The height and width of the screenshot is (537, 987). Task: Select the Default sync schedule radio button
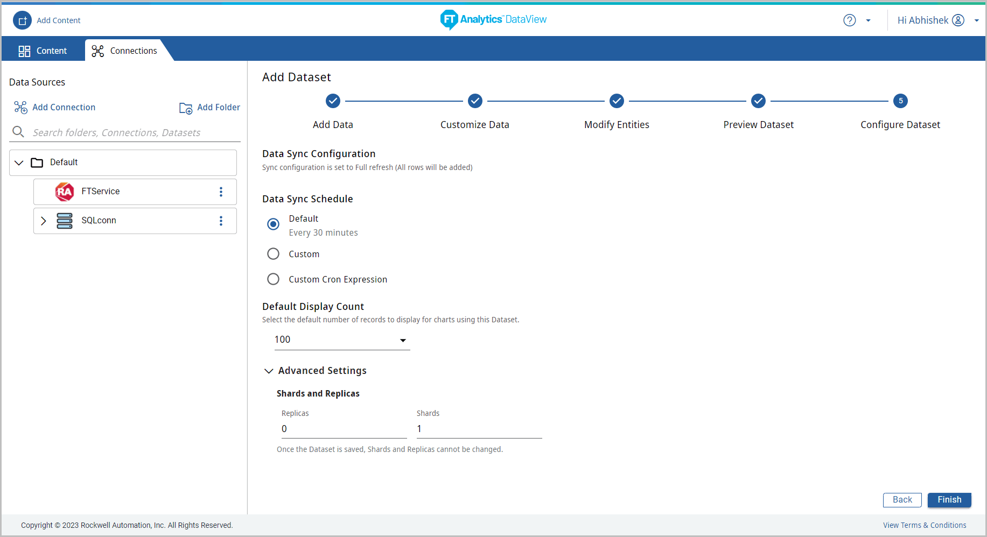tap(274, 224)
